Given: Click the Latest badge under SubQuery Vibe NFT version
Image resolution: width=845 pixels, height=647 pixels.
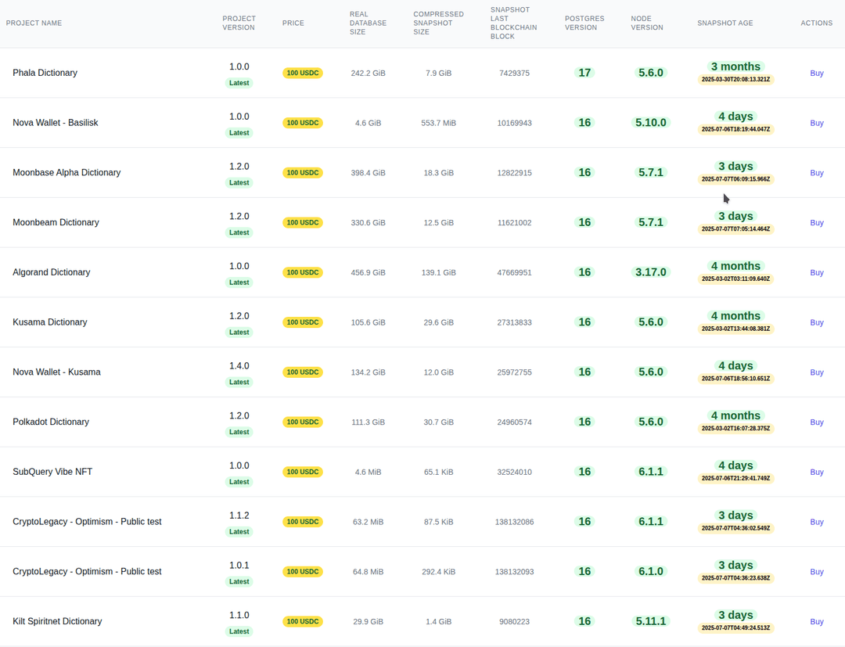Looking at the screenshot, I should [239, 482].
